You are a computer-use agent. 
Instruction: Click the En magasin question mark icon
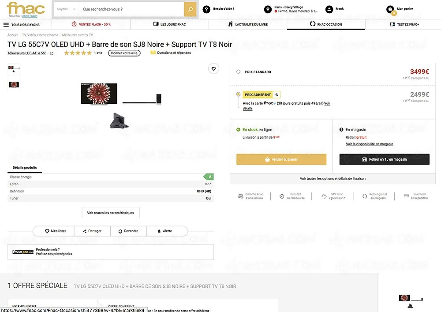(341, 130)
